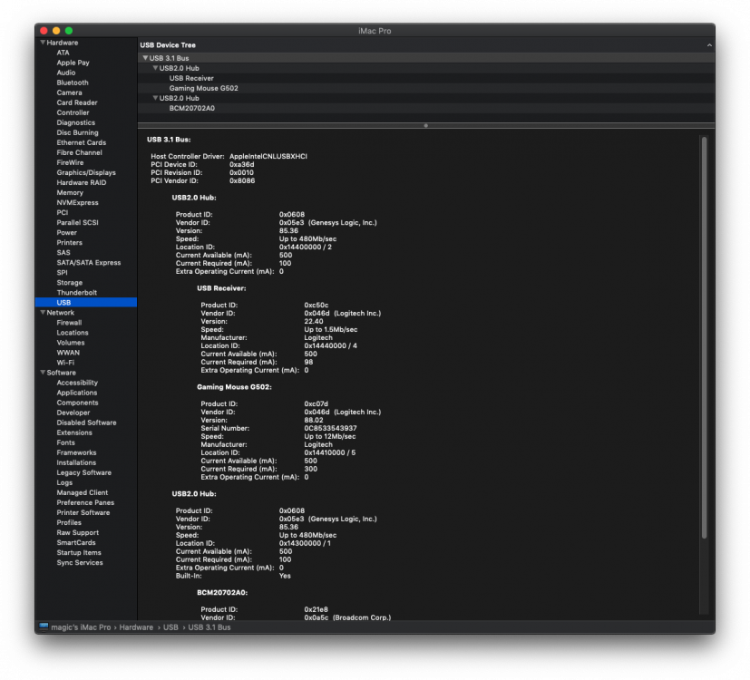The height and width of the screenshot is (680, 750).
Task: Open the Fibre Channel category
Action: point(80,152)
